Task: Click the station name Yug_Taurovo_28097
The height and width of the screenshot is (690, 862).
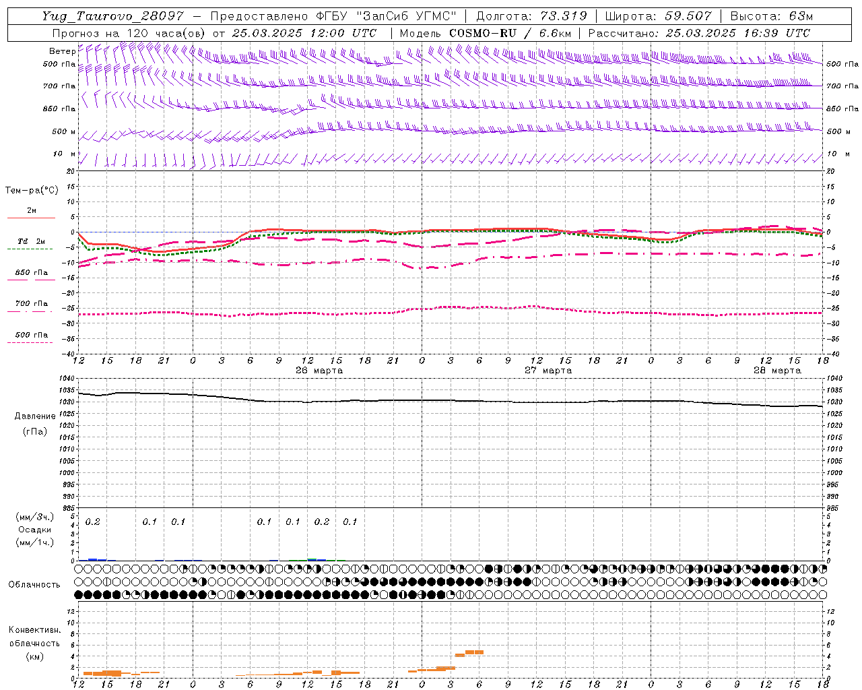Action: (112, 16)
